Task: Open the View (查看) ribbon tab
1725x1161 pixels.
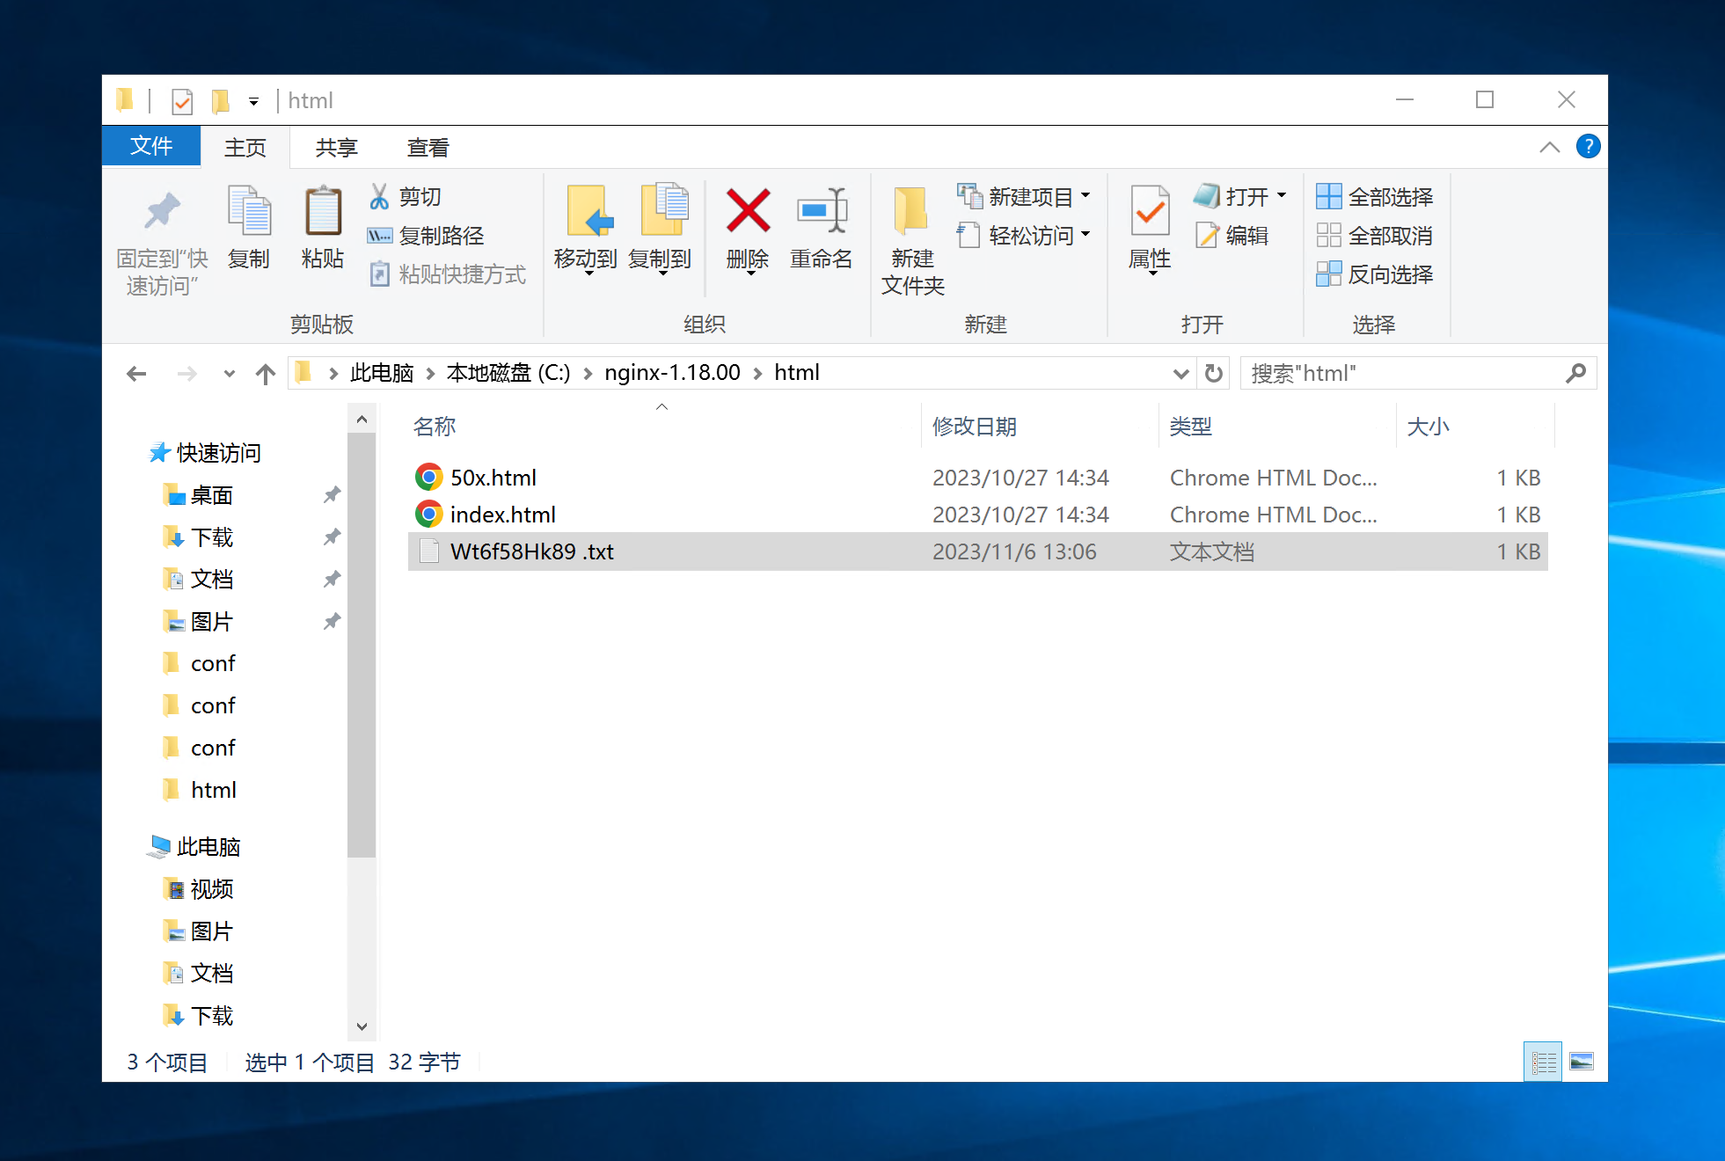Action: [428, 148]
